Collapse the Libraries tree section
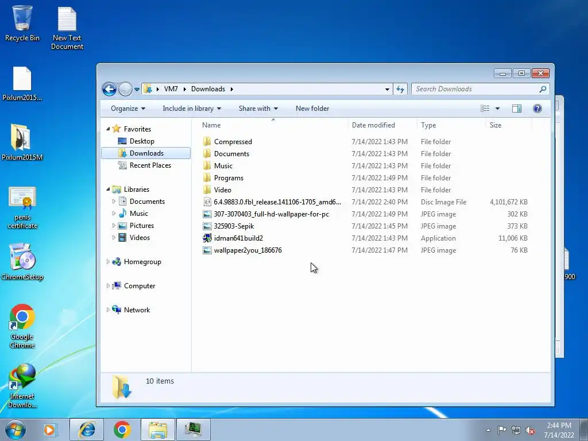 coord(108,189)
